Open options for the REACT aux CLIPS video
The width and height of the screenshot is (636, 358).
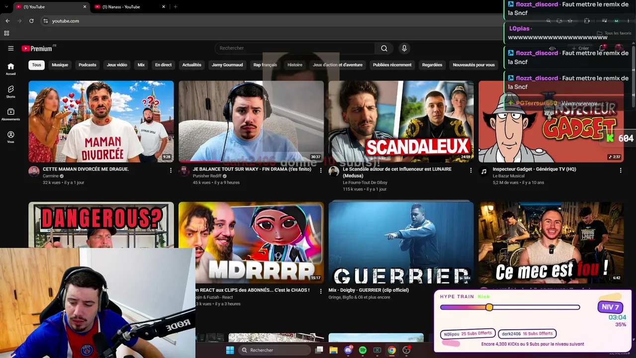pos(320,291)
